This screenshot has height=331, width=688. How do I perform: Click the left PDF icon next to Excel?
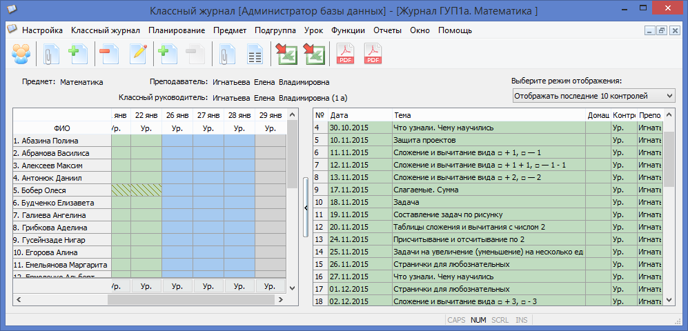tap(345, 54)
